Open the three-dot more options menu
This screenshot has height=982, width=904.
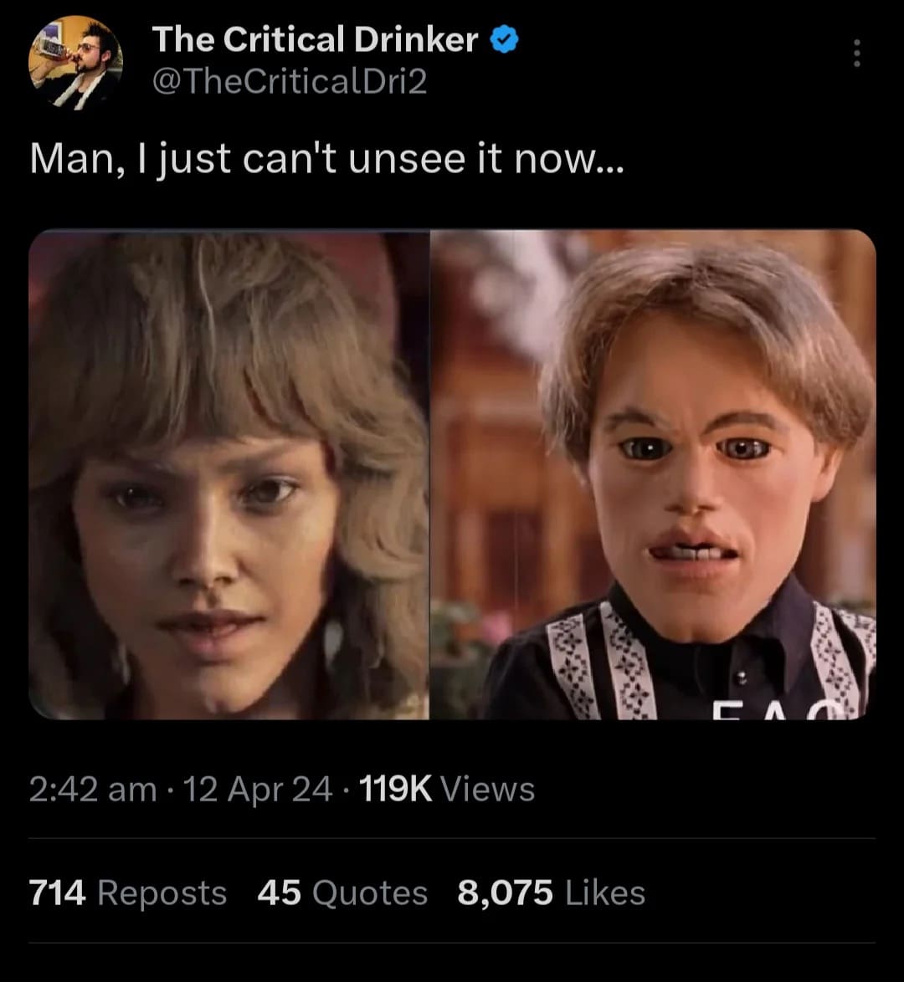pyautogui.click(x=855, y=54)
